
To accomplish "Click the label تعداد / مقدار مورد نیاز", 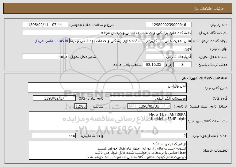I will [x=210, y=136].
